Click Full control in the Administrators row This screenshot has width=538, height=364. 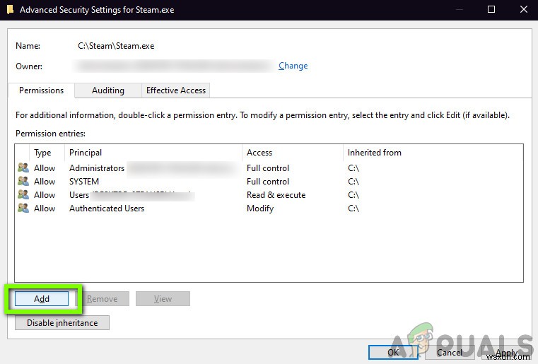tap(268, 168)
